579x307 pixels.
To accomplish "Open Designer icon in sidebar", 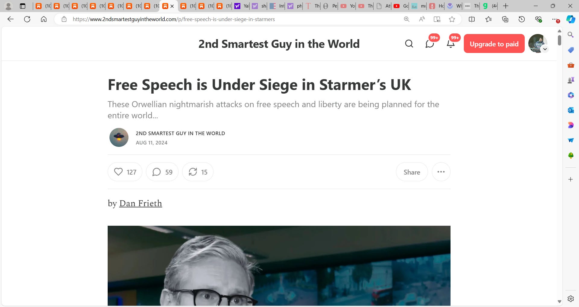I will (571, 125).
